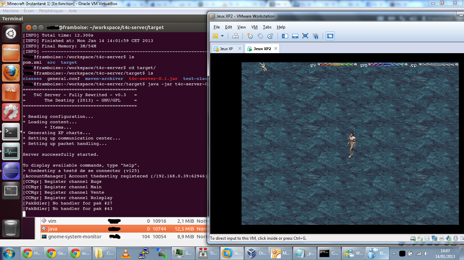Click the Unity mode icon in VMware

316,36
